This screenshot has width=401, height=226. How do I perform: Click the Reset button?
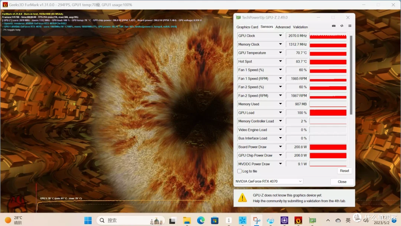pos(344,171)
